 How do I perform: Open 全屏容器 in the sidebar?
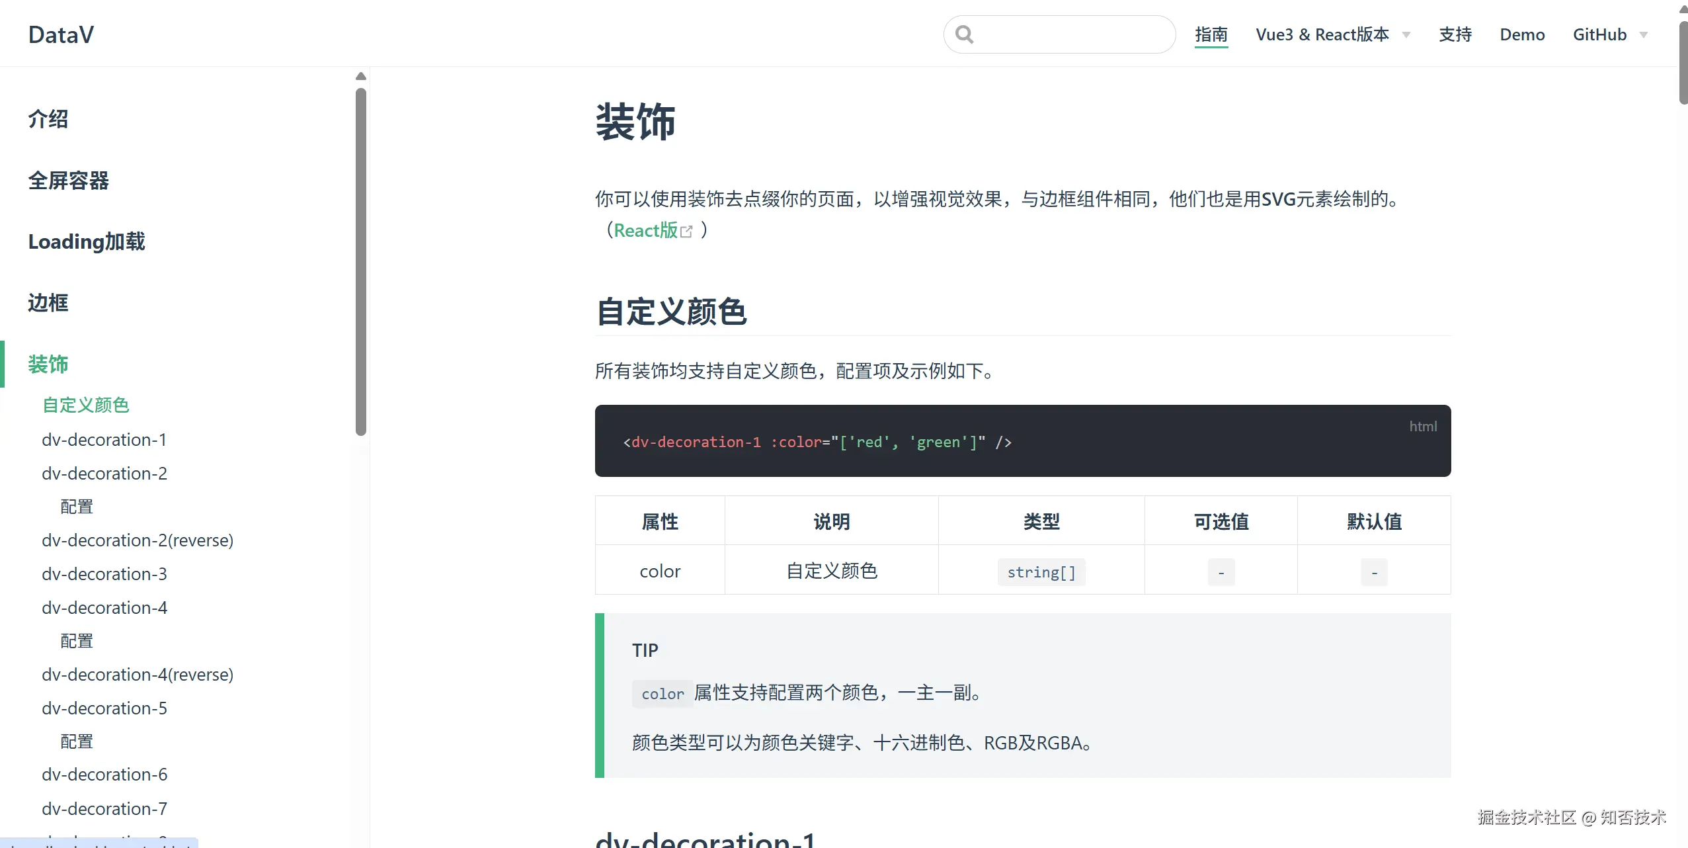point(68,181)
